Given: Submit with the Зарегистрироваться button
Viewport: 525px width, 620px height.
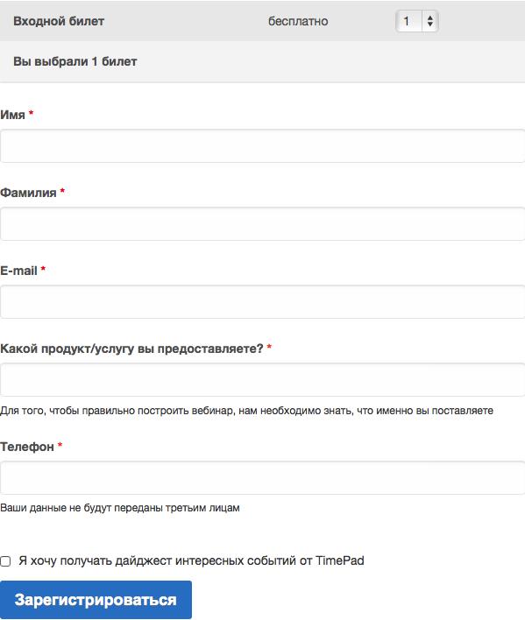Looking at the screenshot, I should click(x=96, y=600).
